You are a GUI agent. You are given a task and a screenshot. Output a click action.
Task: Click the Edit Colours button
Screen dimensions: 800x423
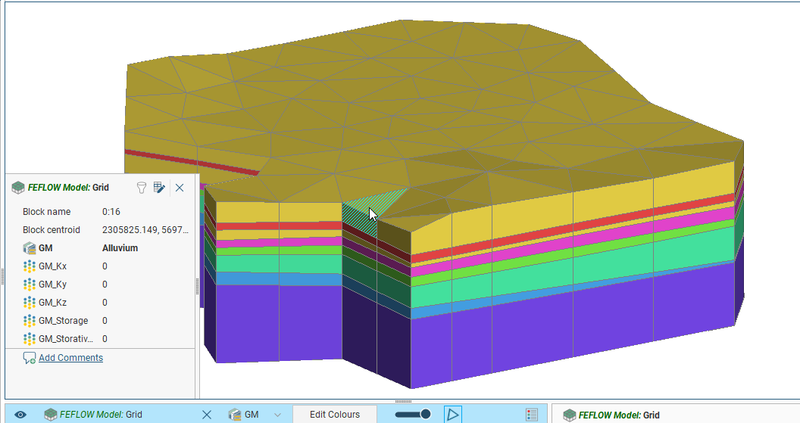coord(334,415)
